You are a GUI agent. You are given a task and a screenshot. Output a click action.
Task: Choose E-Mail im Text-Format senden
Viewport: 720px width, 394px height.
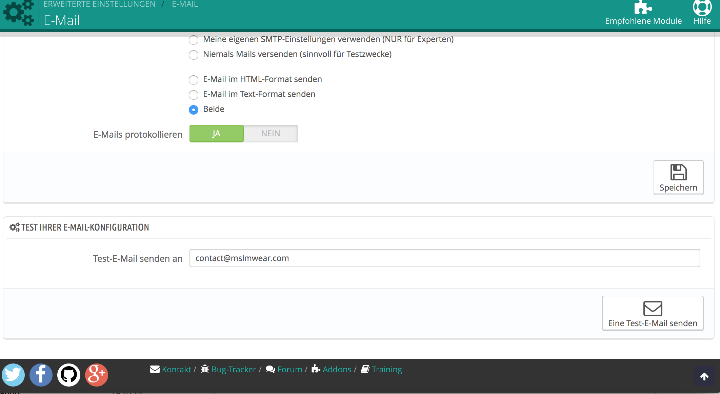pos(194,95)
